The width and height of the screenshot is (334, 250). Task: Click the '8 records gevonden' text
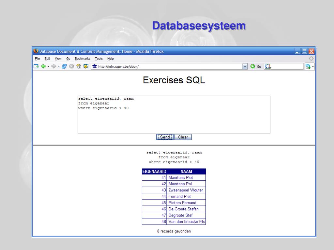click(174, 231)
